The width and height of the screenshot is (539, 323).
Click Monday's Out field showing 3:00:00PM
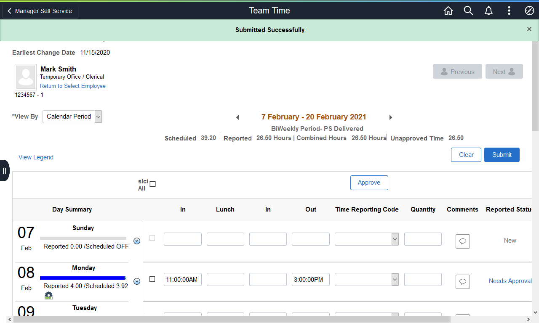point(311,279)
